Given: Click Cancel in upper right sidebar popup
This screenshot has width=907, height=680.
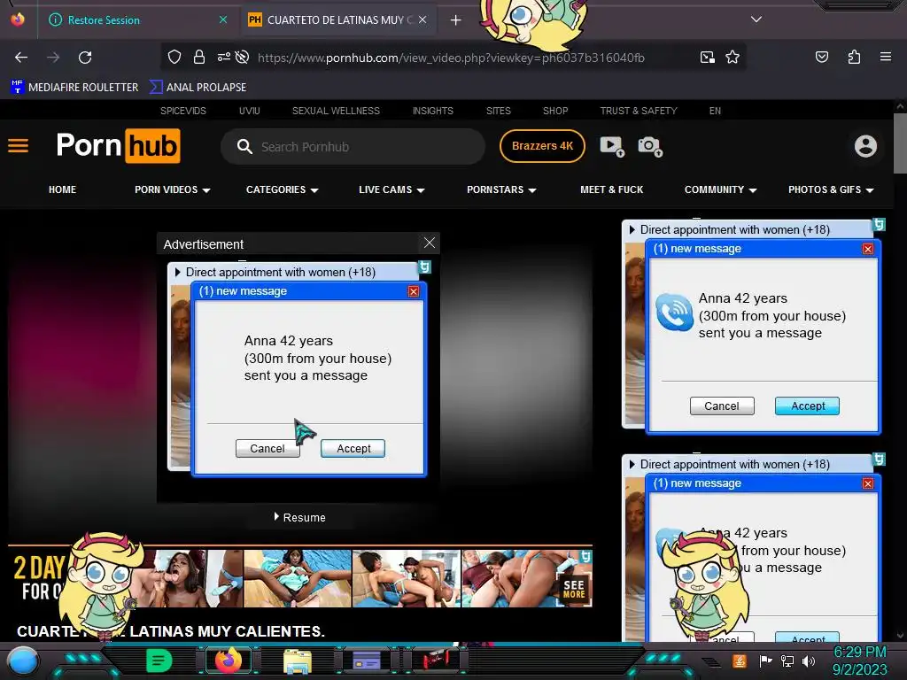Looking at the screenshot, I should [722, 406].
